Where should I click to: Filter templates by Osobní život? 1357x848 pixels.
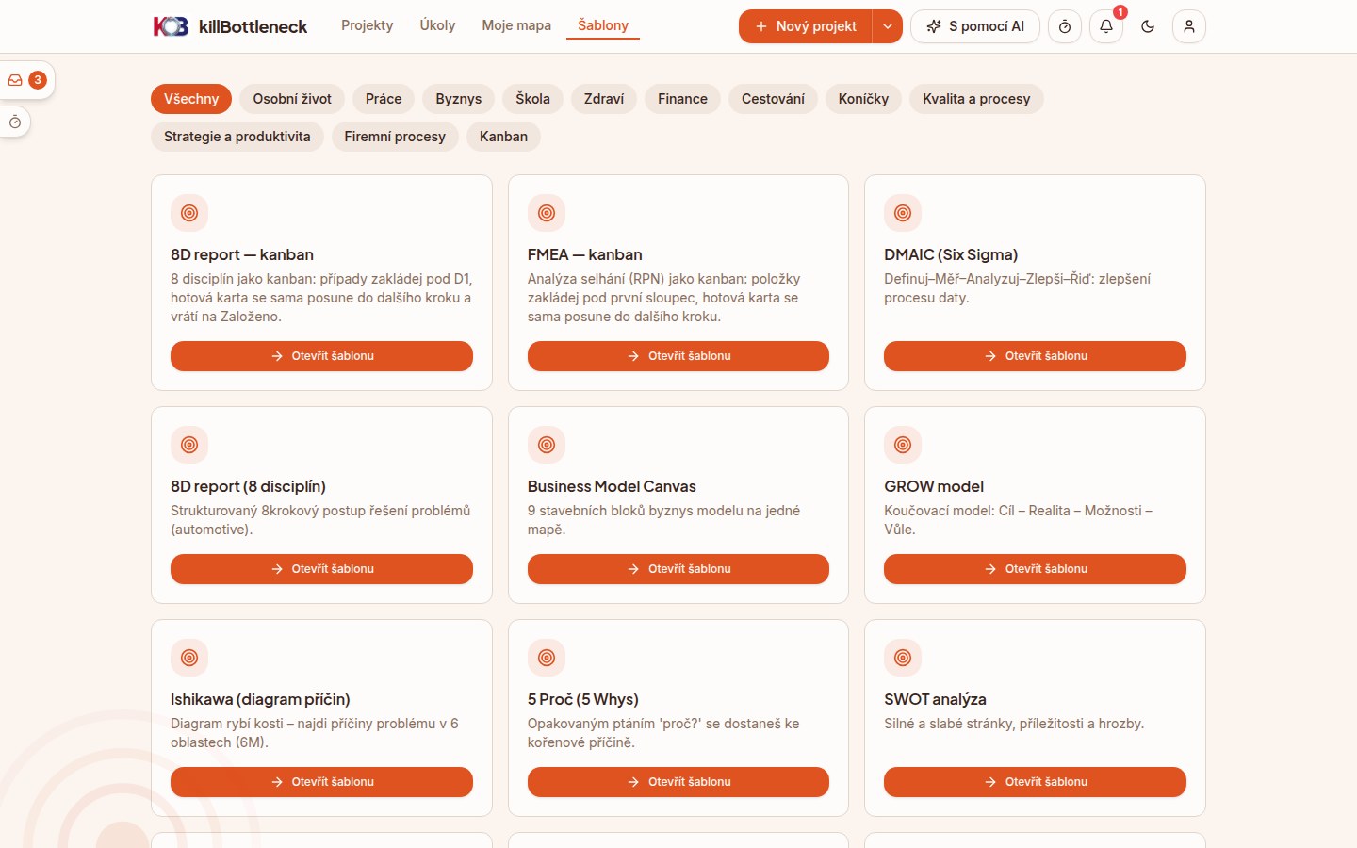pos(292,99)
